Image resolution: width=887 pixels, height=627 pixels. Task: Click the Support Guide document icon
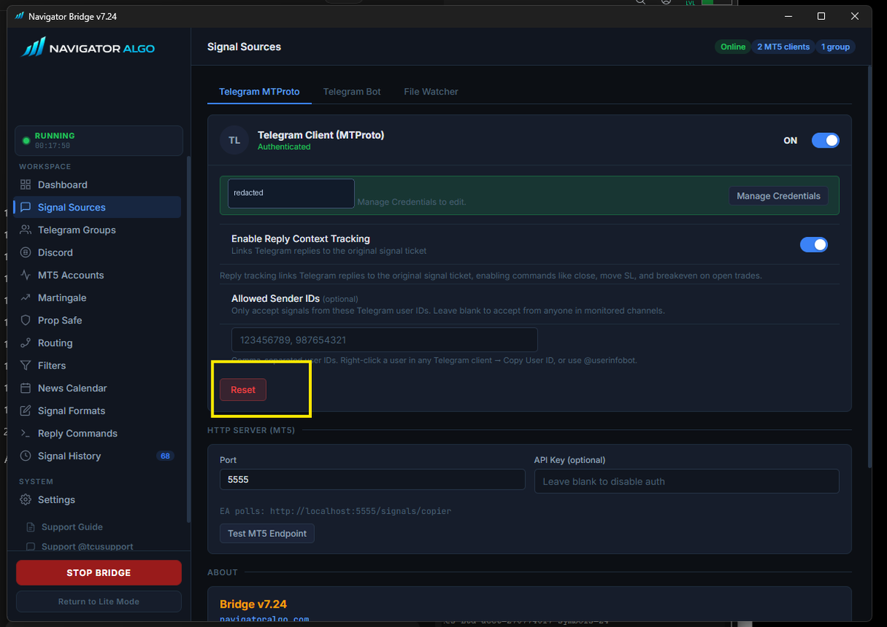tap(30, 527)
